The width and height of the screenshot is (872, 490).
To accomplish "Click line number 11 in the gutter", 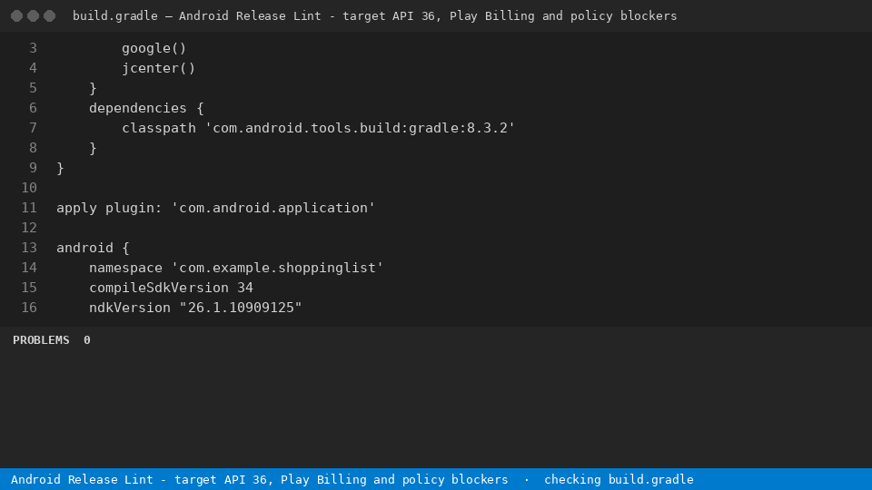I will coord(29,208).
